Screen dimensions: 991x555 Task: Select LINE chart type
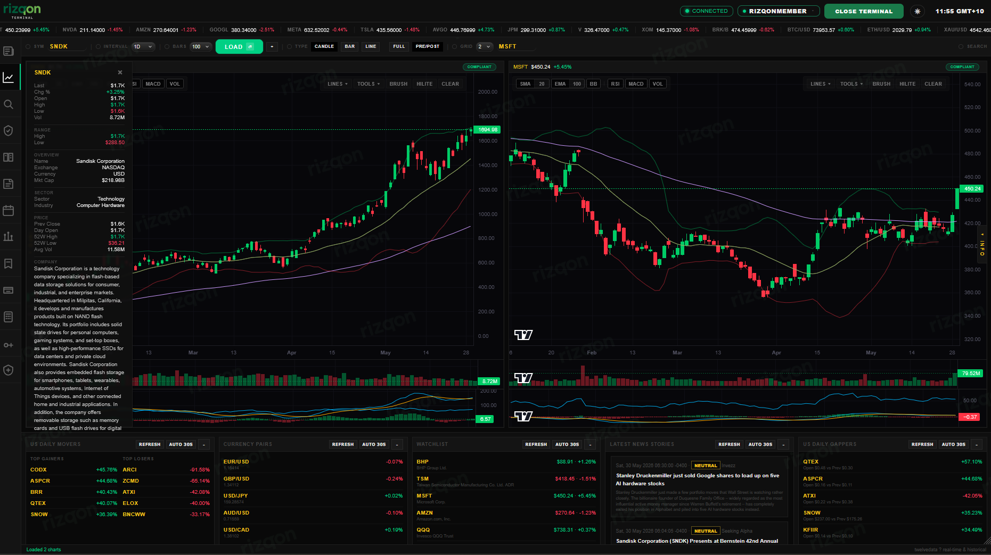pyautogui.click(x=371, y=47)
